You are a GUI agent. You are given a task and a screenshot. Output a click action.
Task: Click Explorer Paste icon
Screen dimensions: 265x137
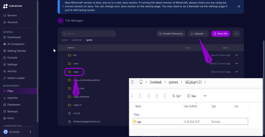pos(140,96)
